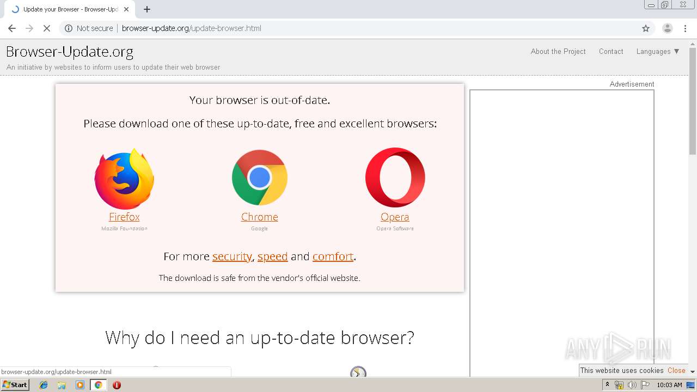Click the volume speaker tray icon

pos(632,385)
